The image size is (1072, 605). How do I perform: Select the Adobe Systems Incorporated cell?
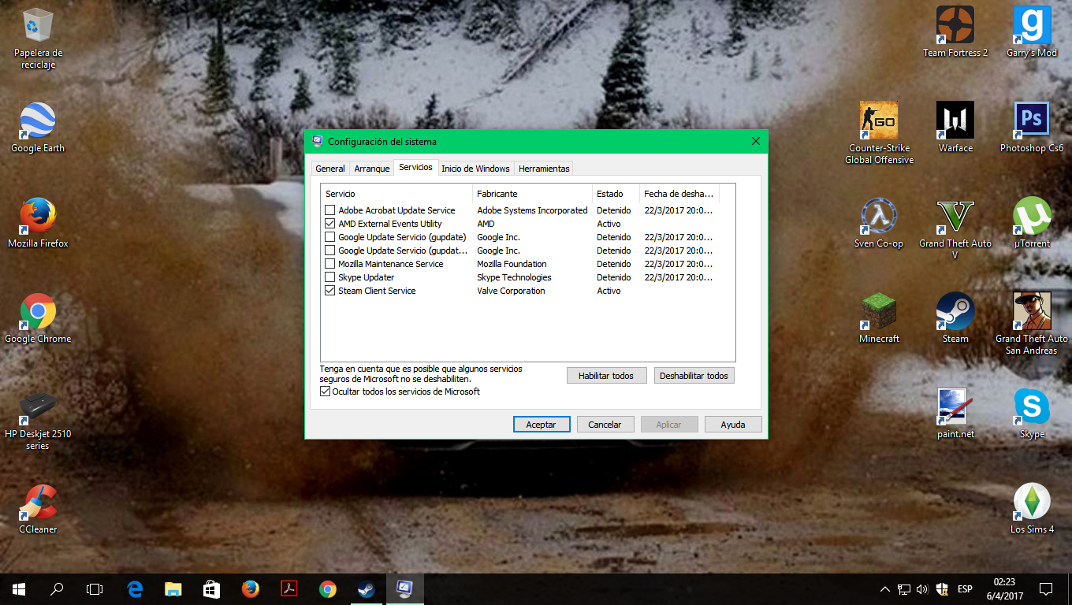(x=532, y=210)
